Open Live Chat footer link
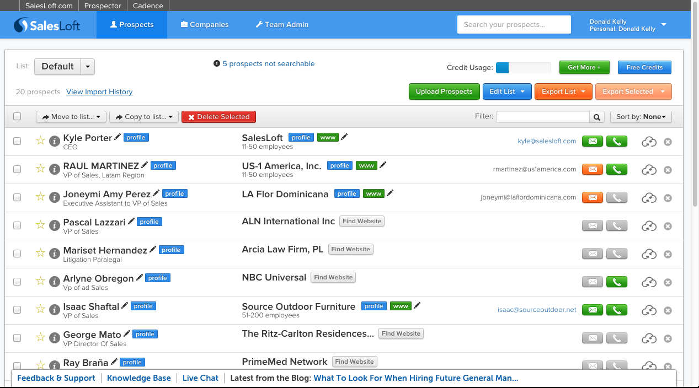The image size is (699, 388). 200,378
